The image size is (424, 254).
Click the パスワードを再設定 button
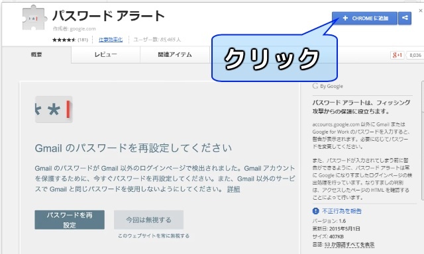tap(70, 220)
